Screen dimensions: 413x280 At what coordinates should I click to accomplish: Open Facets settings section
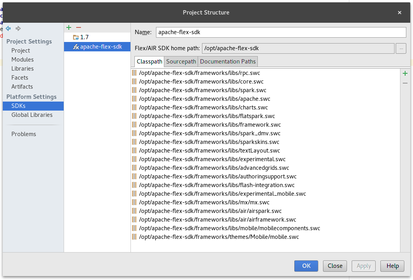click(x=20, y=78)
